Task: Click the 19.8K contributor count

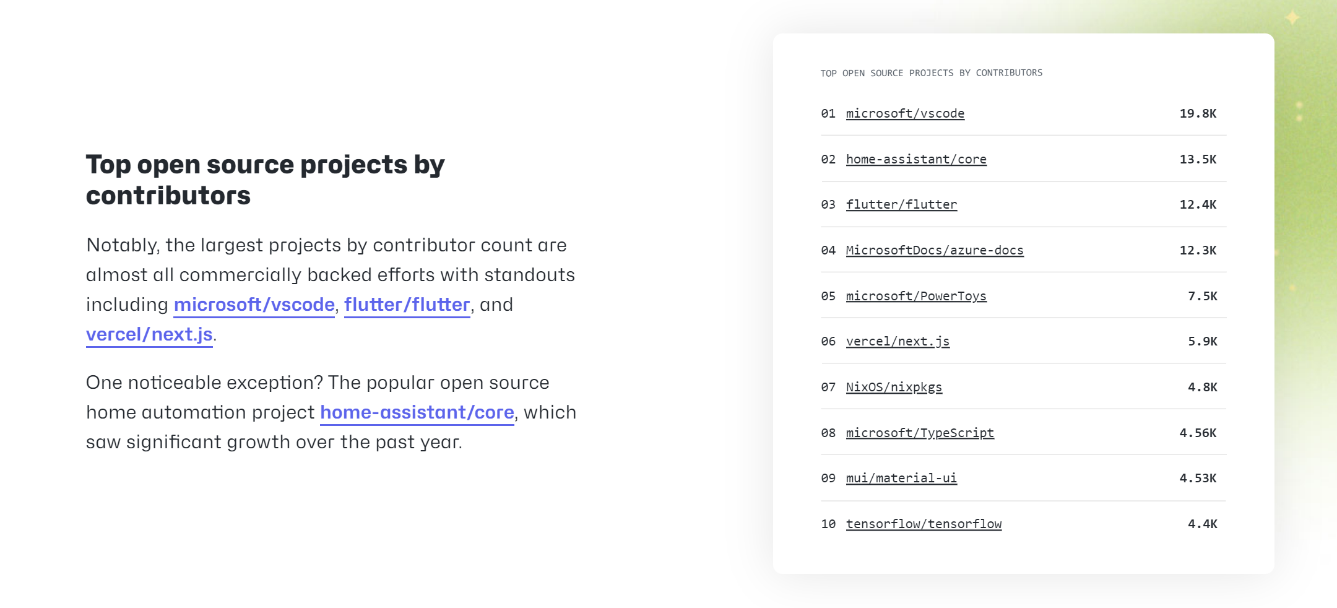Action: (1198, 113)
